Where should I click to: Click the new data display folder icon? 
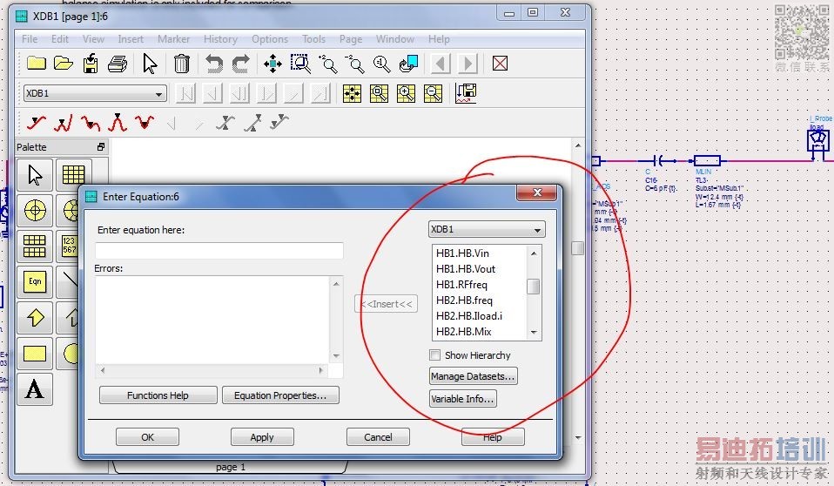point(37,64)
